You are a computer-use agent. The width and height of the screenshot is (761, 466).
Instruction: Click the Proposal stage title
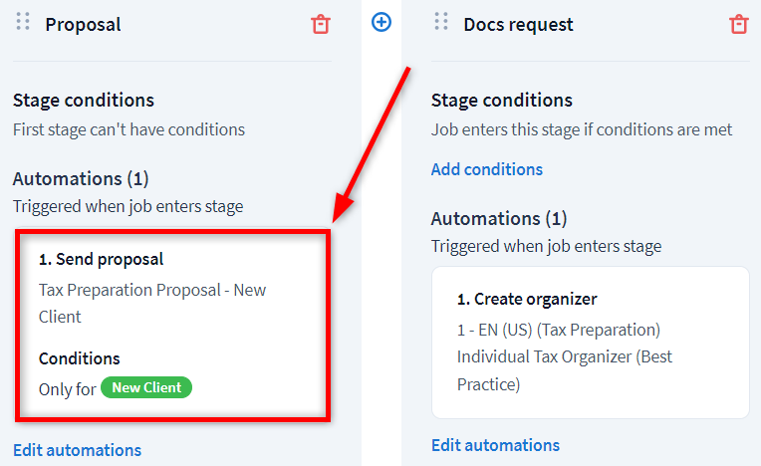click(83, 24)
